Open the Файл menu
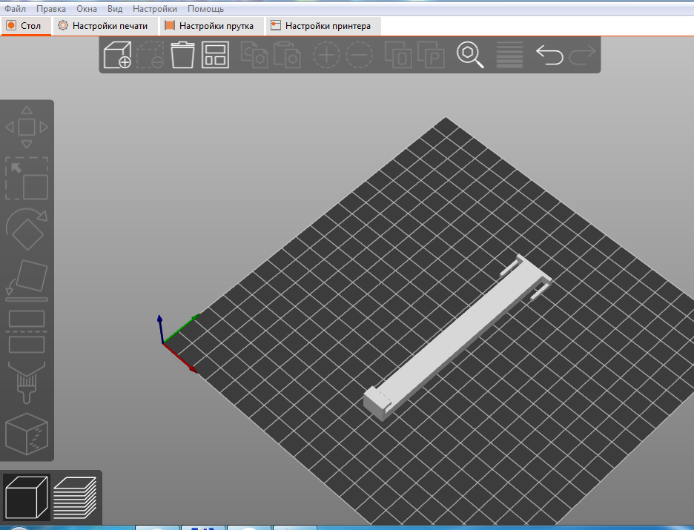This screenshot has height=530, width=694. click(16, 9)
